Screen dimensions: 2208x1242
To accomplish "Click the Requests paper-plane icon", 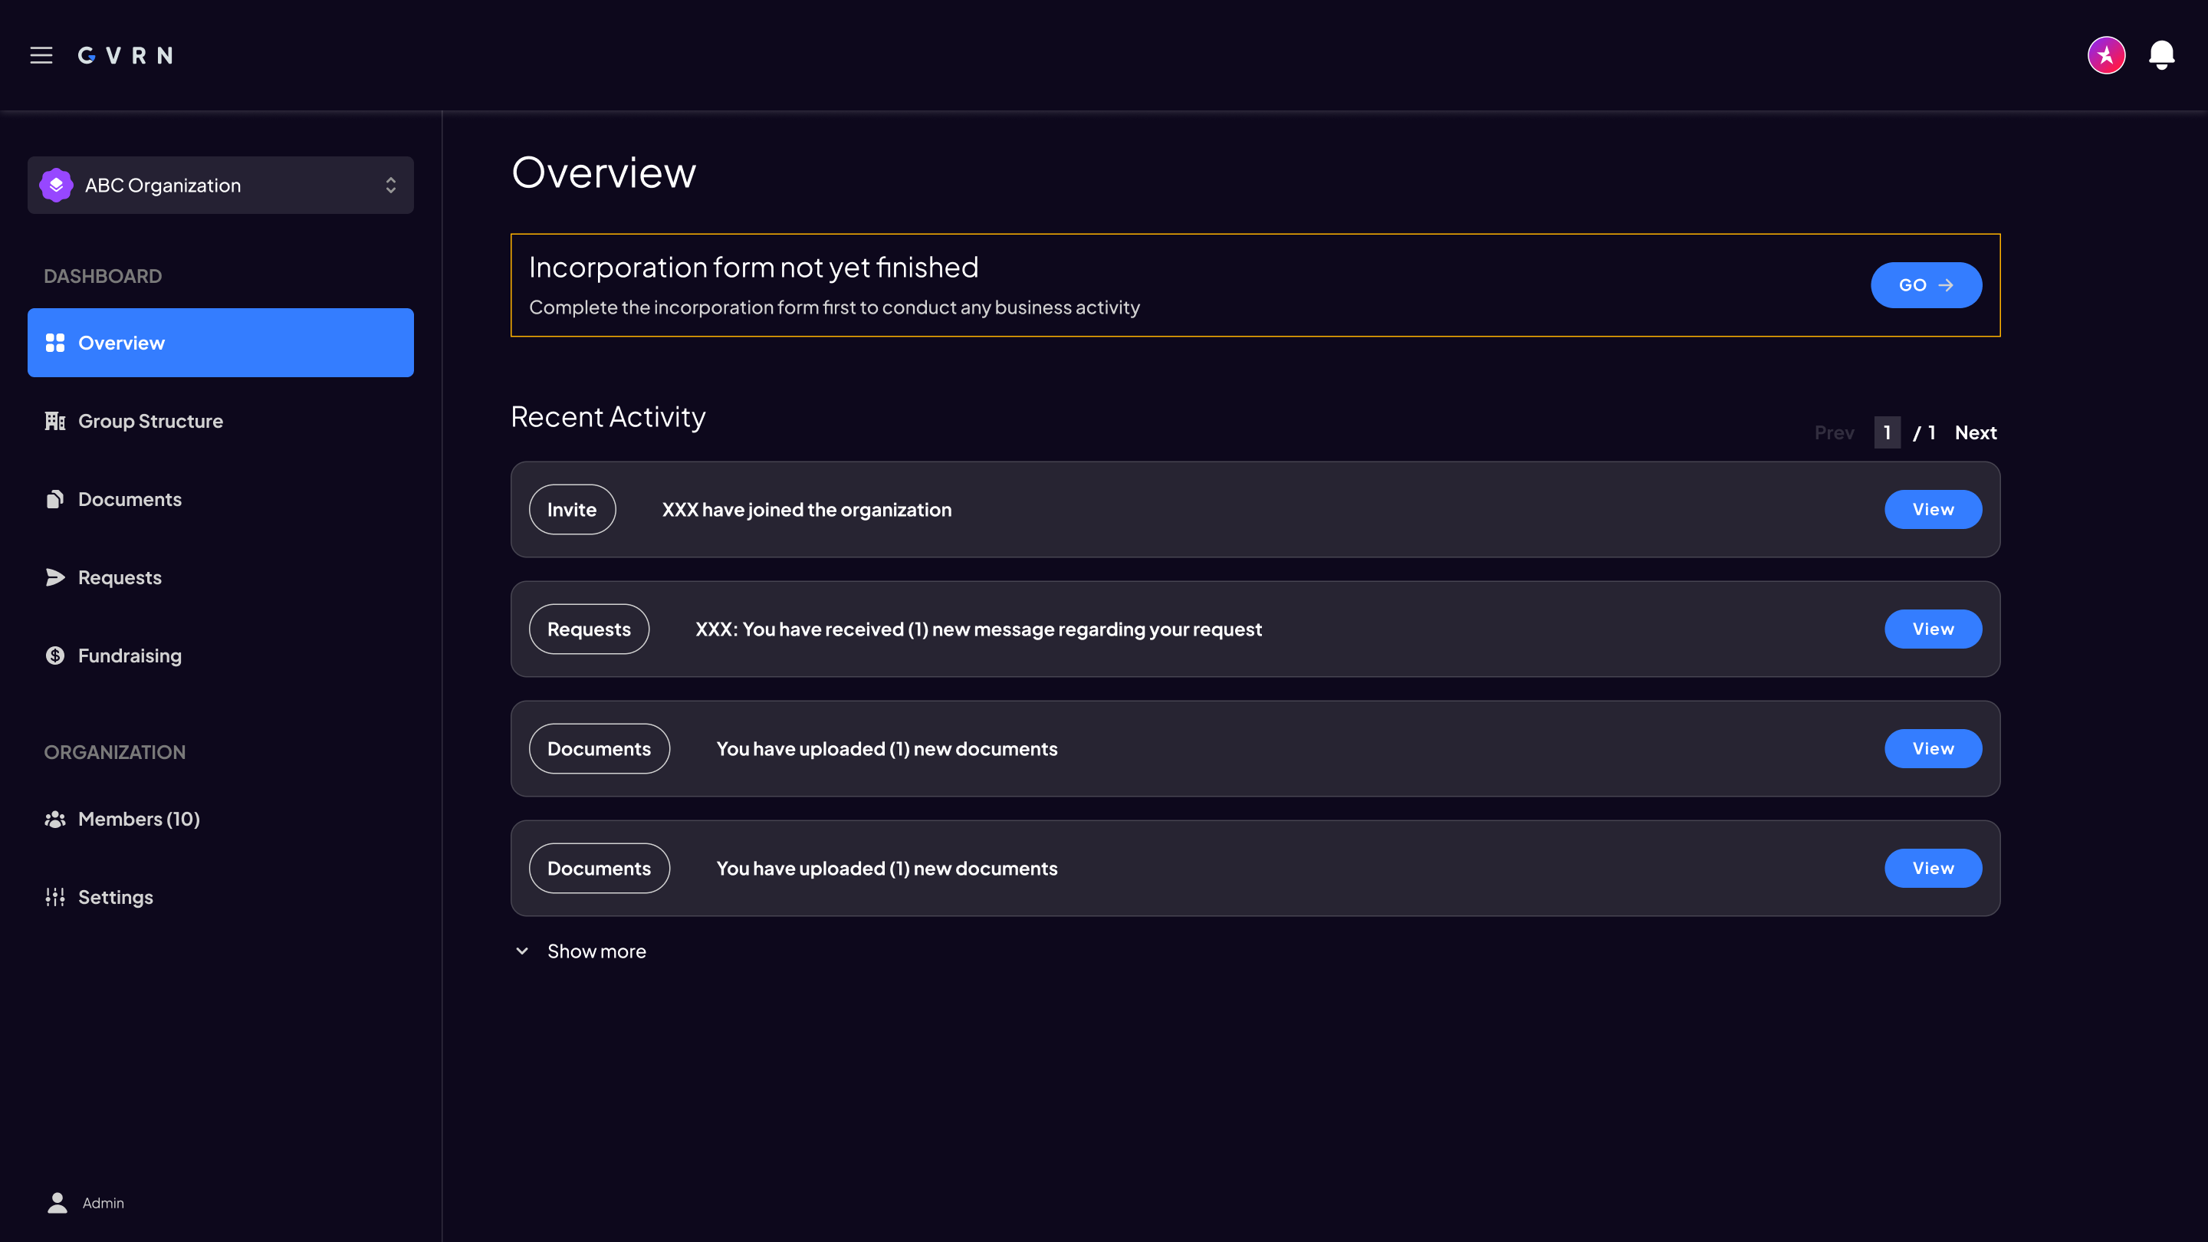I will tap(55, 578).
